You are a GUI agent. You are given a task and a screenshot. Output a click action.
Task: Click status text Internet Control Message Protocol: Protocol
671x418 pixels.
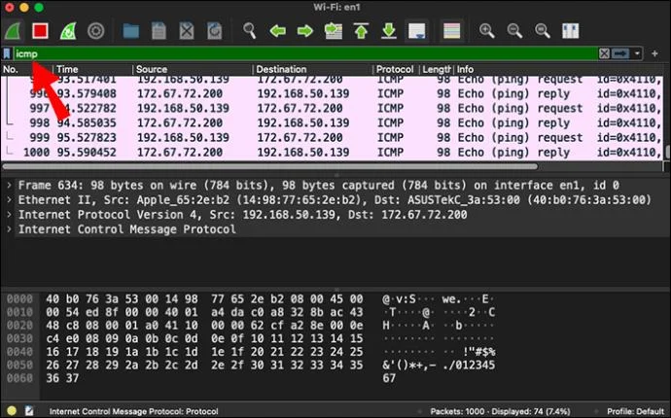coord(133,411)
